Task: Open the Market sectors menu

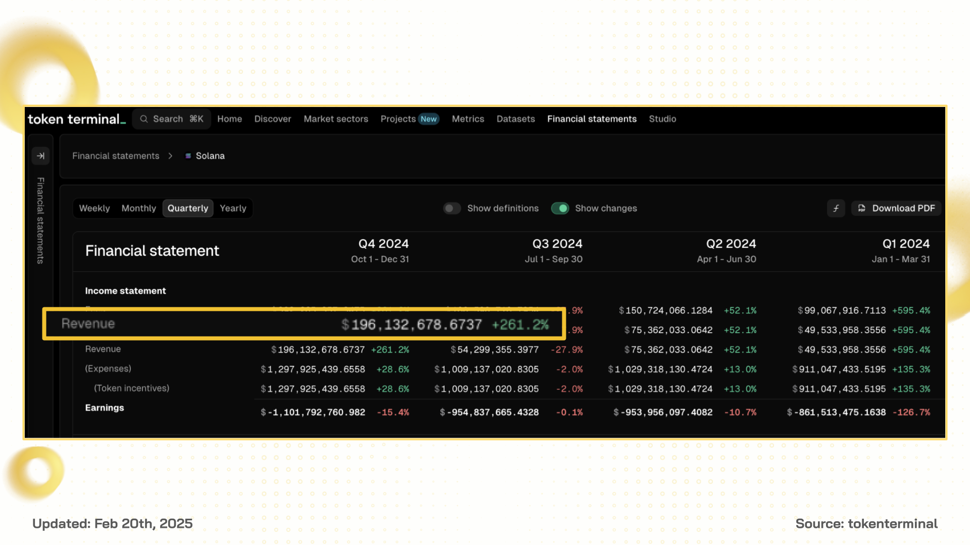Action: pyautogui.click(x=336, y=119)
